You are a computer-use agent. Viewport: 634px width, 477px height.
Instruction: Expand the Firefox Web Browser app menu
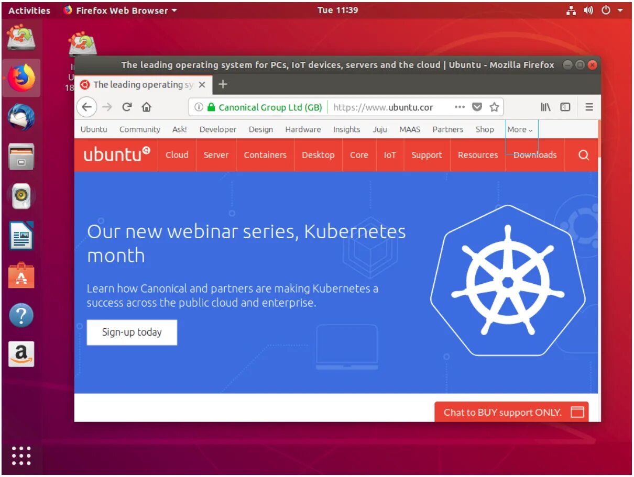point(120,10)
